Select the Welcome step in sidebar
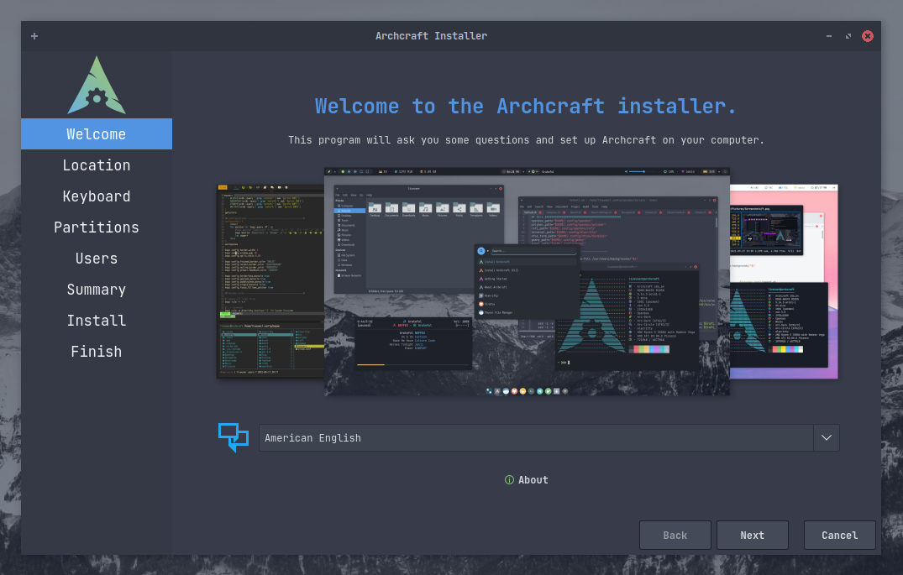This screenshot has height=575, width=903. [x=97, y=134]
